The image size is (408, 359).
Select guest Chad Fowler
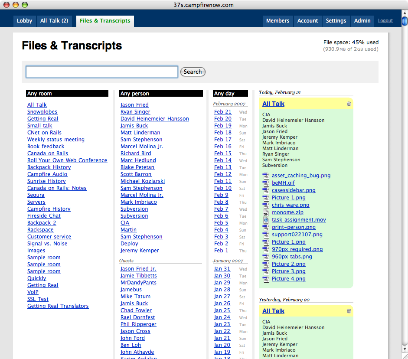tap(136, 310)
